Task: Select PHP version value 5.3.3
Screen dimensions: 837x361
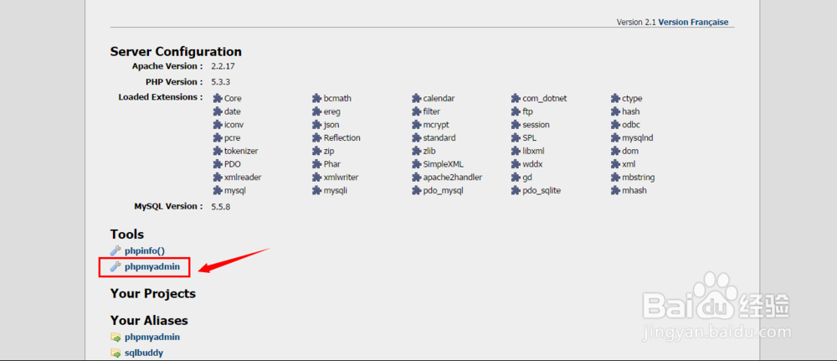Action: 221,82
